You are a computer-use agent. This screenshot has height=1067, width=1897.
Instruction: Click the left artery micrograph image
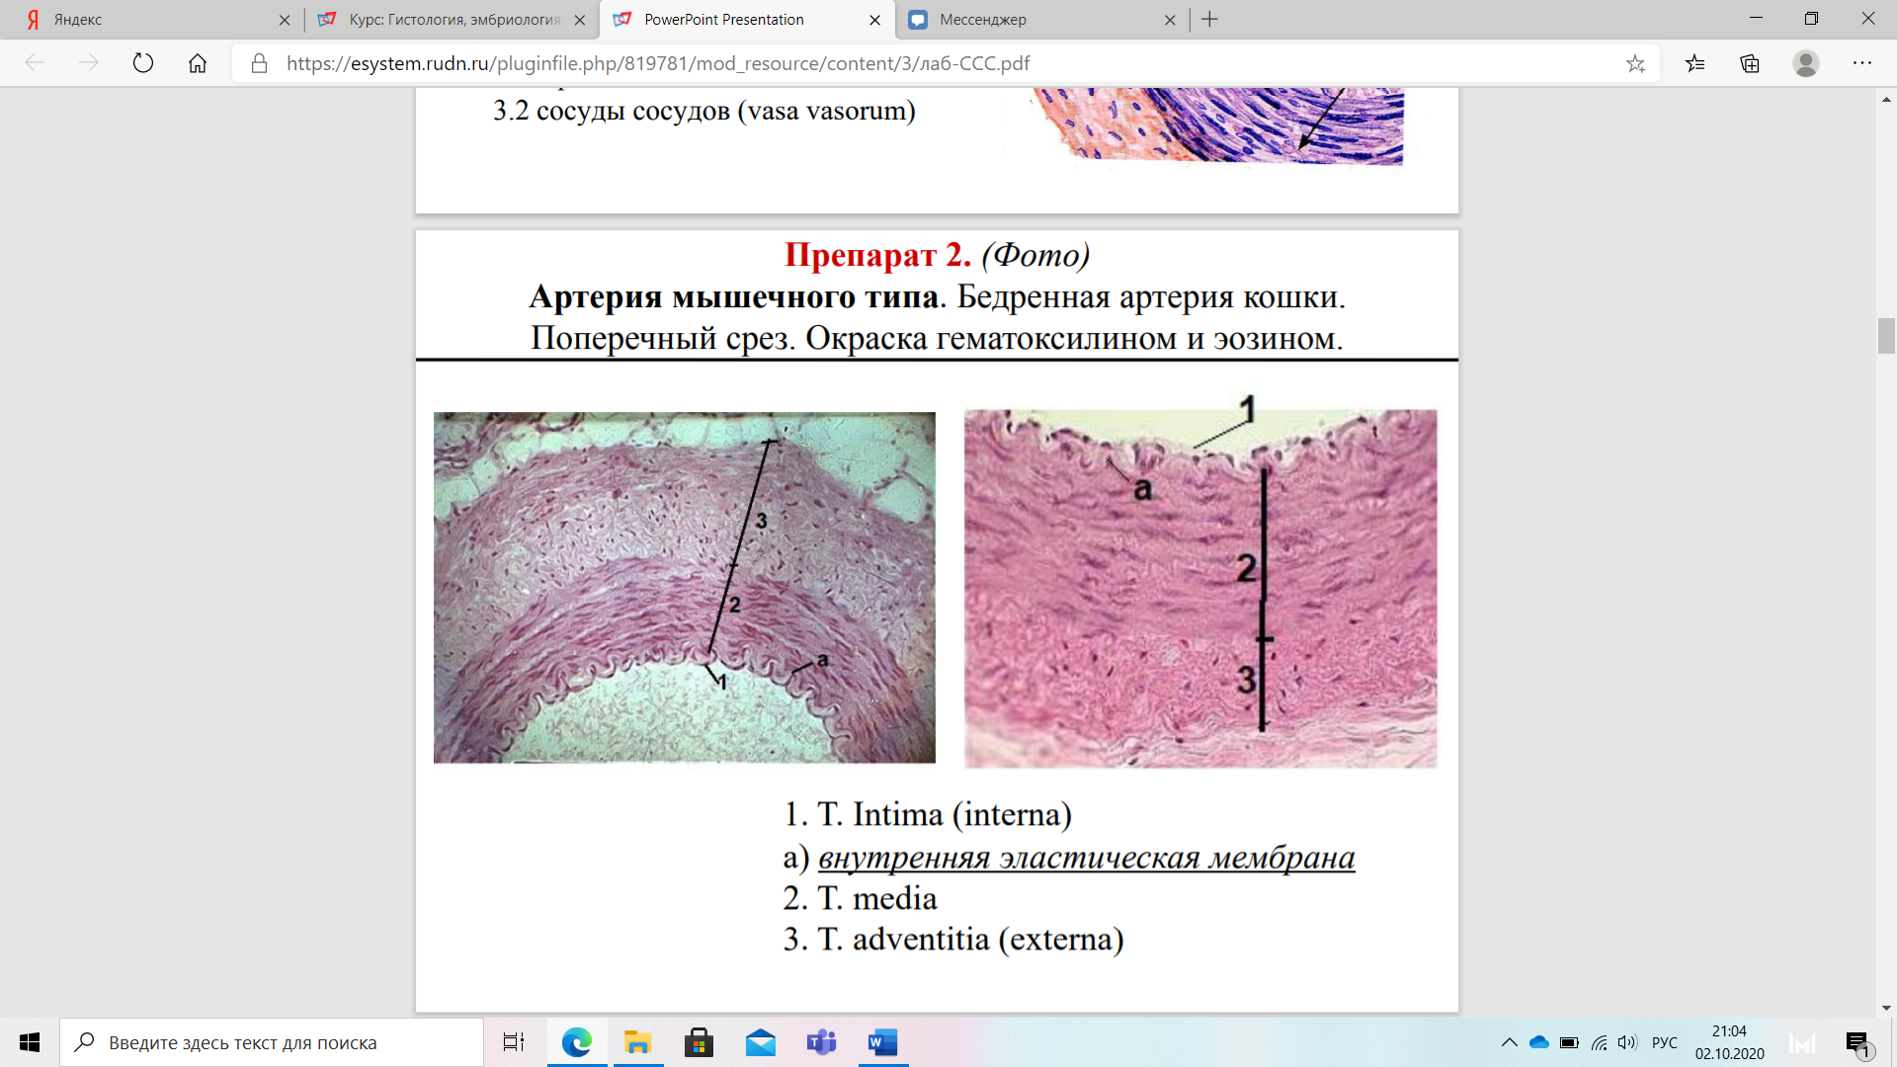click(684, 587)
